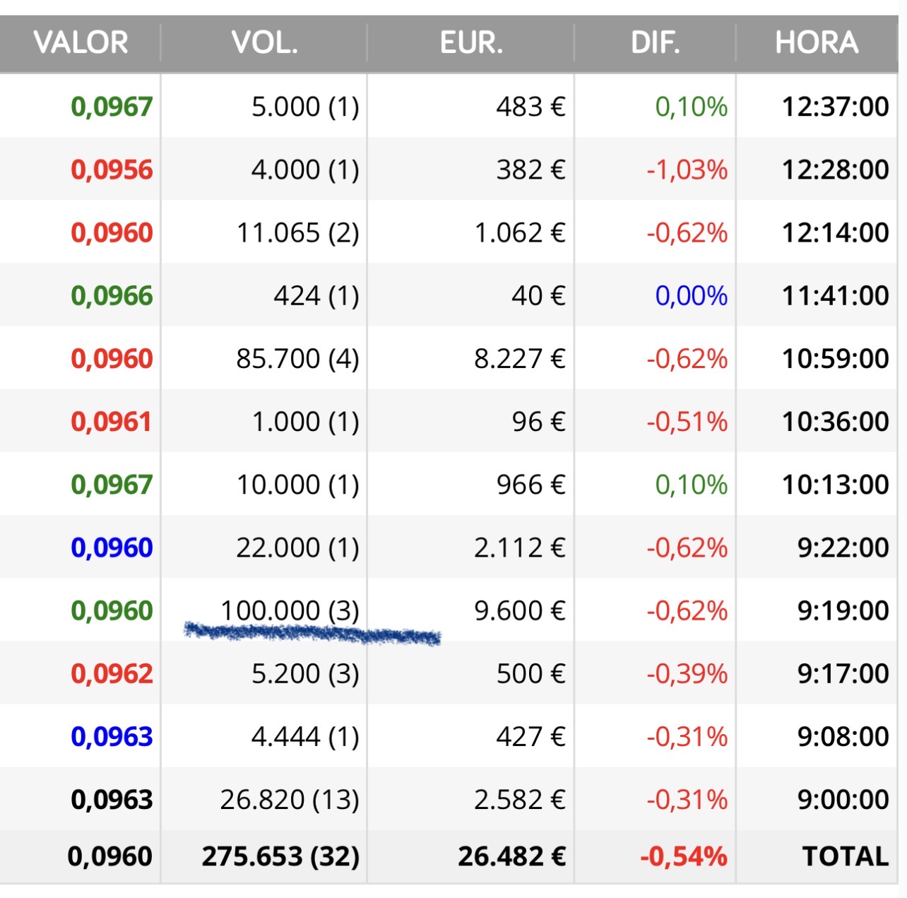Image resolution: width=907 pixels, height=898 pixels.
Task: Click the DIF. column header
Action: pos(655,42)
